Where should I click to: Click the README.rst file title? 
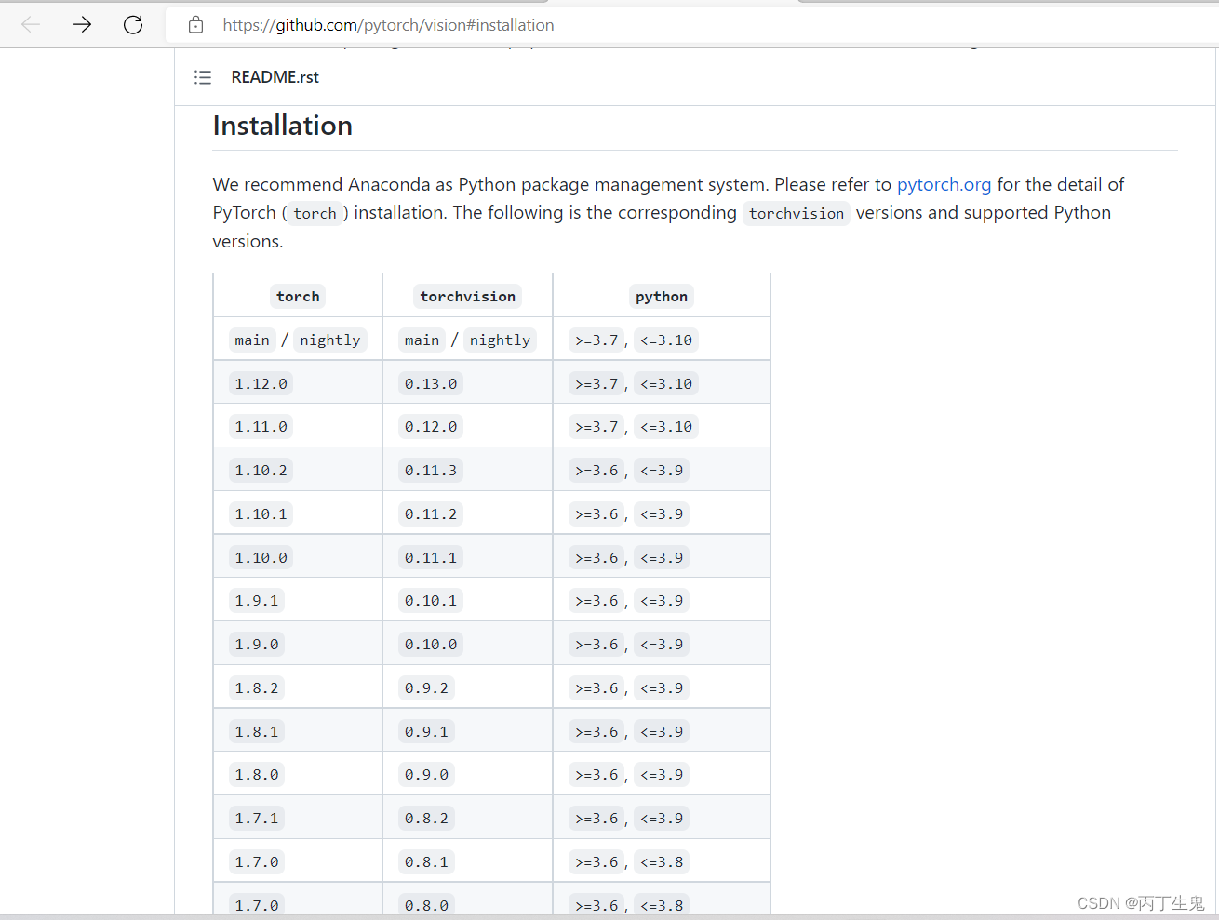point(275,77)
